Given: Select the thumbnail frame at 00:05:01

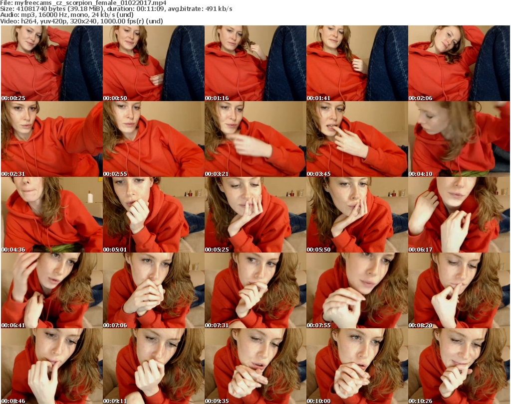Looking at the screenshot, I should click(154, 215).
